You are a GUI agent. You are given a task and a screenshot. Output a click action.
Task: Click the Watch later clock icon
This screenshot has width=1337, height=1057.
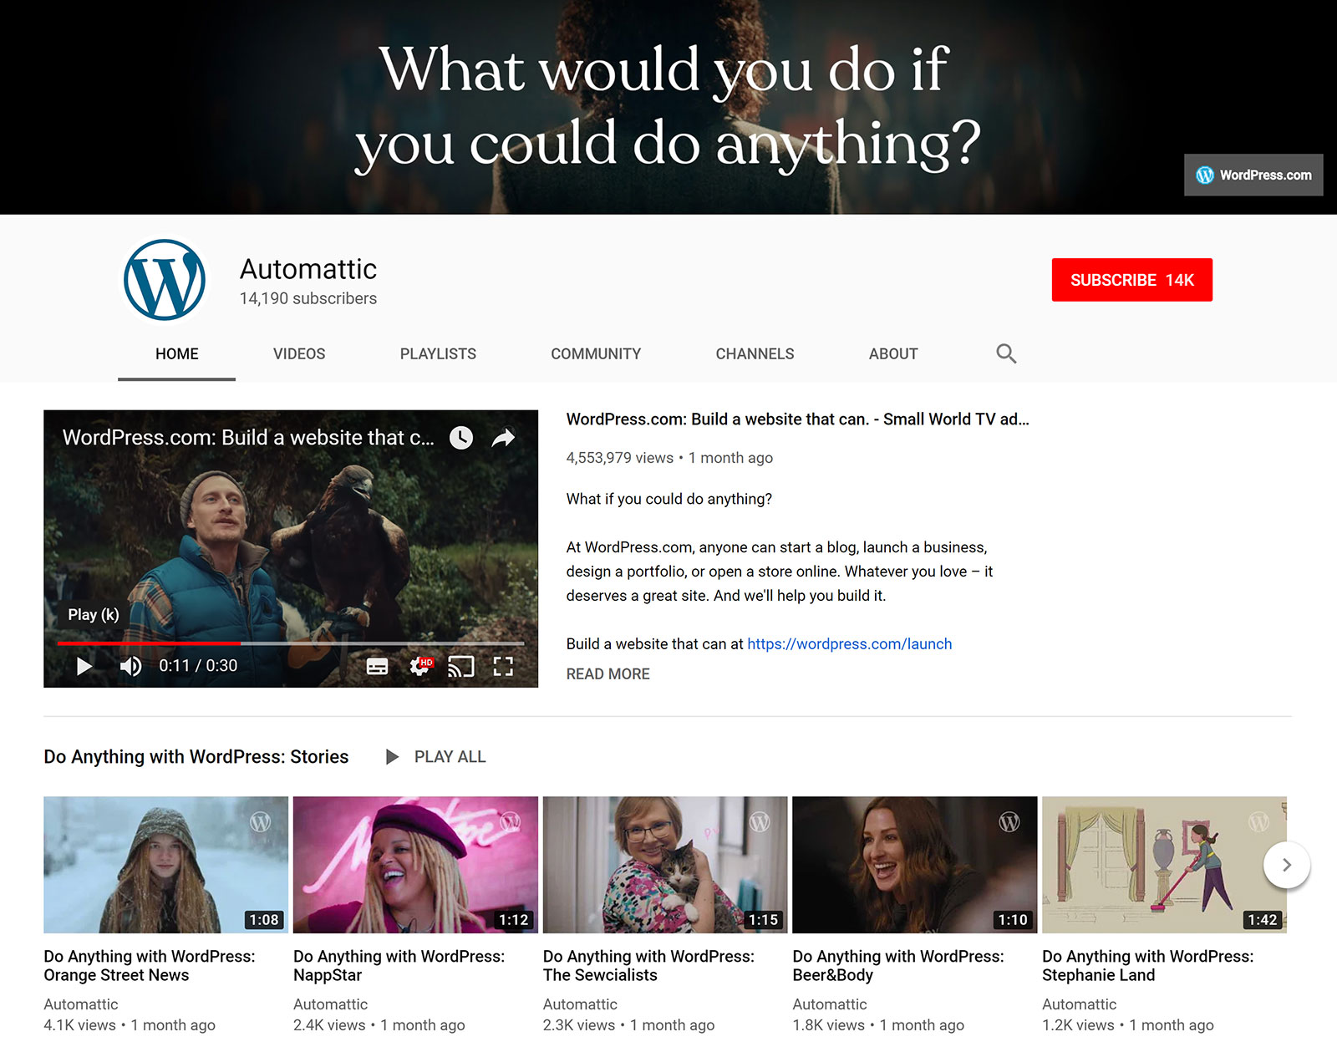[x=461, y=437]
